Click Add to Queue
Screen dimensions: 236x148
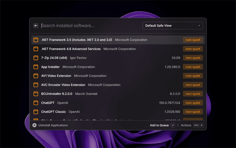click(159, 125)
